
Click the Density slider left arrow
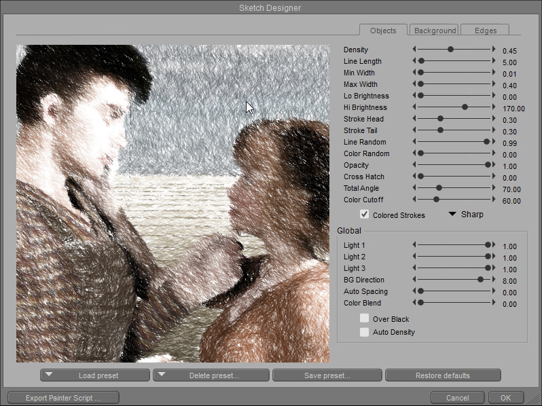pos(415,50)
